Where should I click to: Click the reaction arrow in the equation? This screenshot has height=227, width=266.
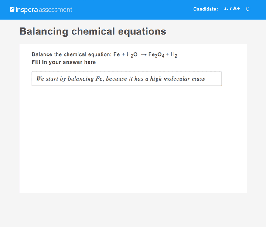click(143, 55)
